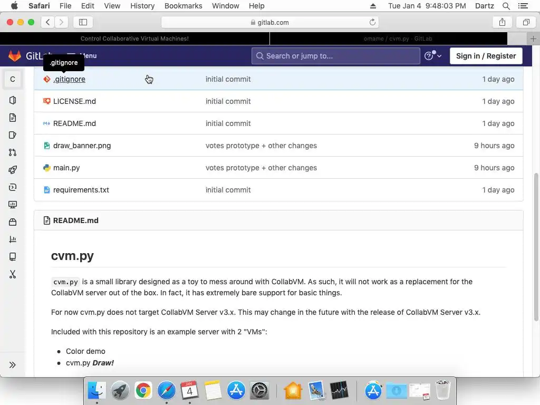Image resolution: width=540 pixels, height=405 pixels.
Task: Open the View menu
Action: pos(112,6)
